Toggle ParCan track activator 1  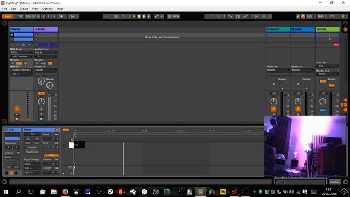tap(17, 109)
